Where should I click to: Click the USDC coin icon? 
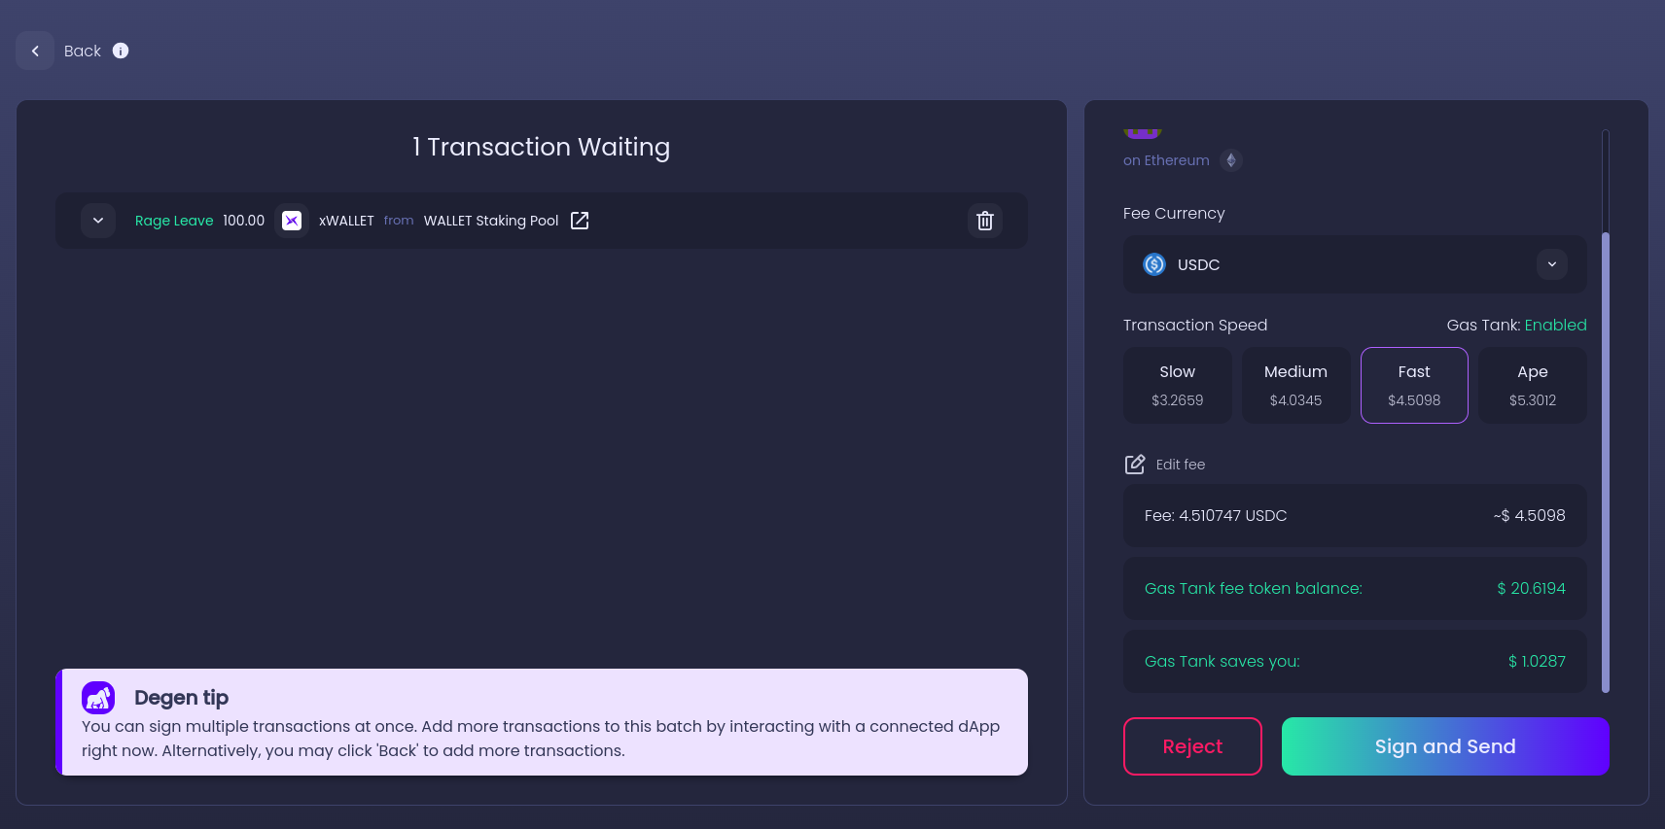point(1154,264)
